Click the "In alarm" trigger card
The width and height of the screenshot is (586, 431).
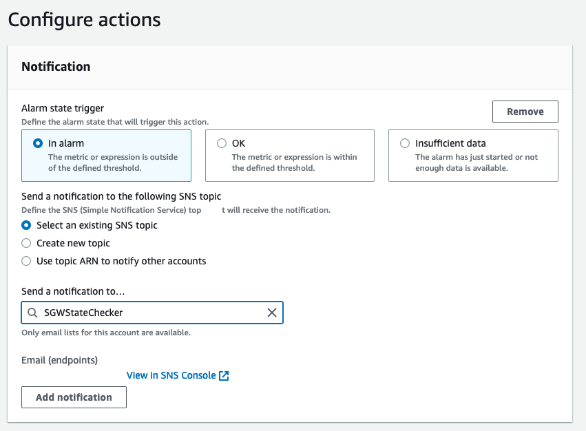click(106, 155)
